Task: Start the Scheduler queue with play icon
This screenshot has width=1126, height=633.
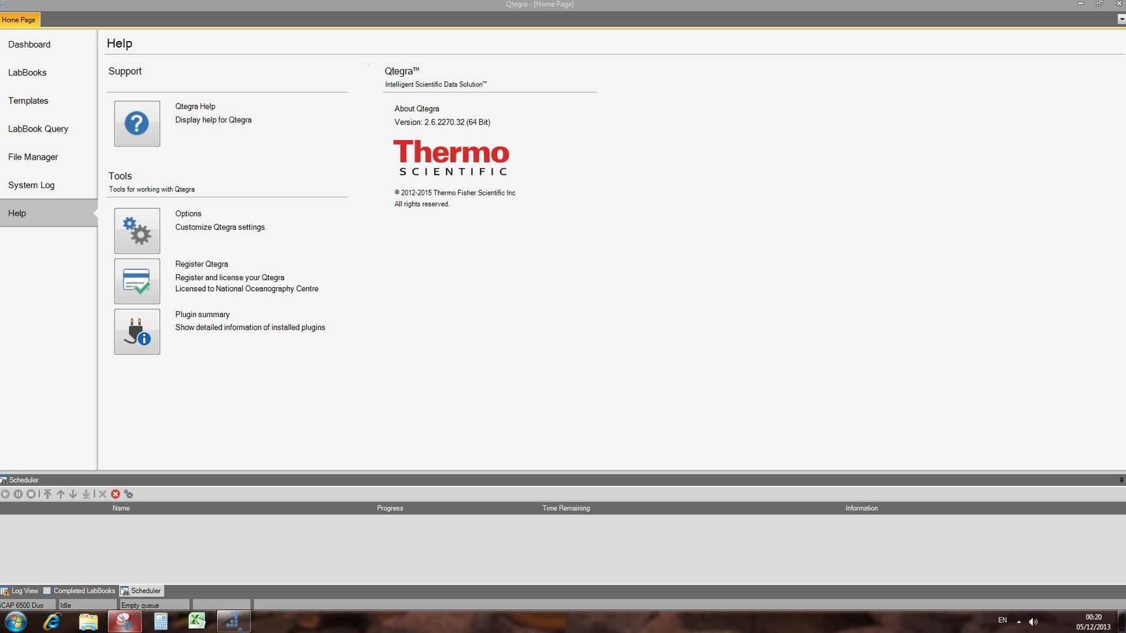Action: 5,494
